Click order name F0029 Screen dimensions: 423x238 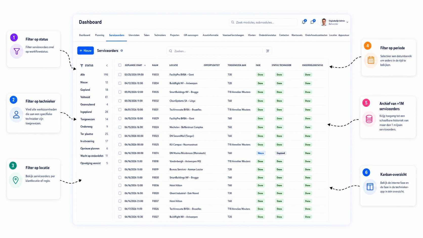(155, 118)
